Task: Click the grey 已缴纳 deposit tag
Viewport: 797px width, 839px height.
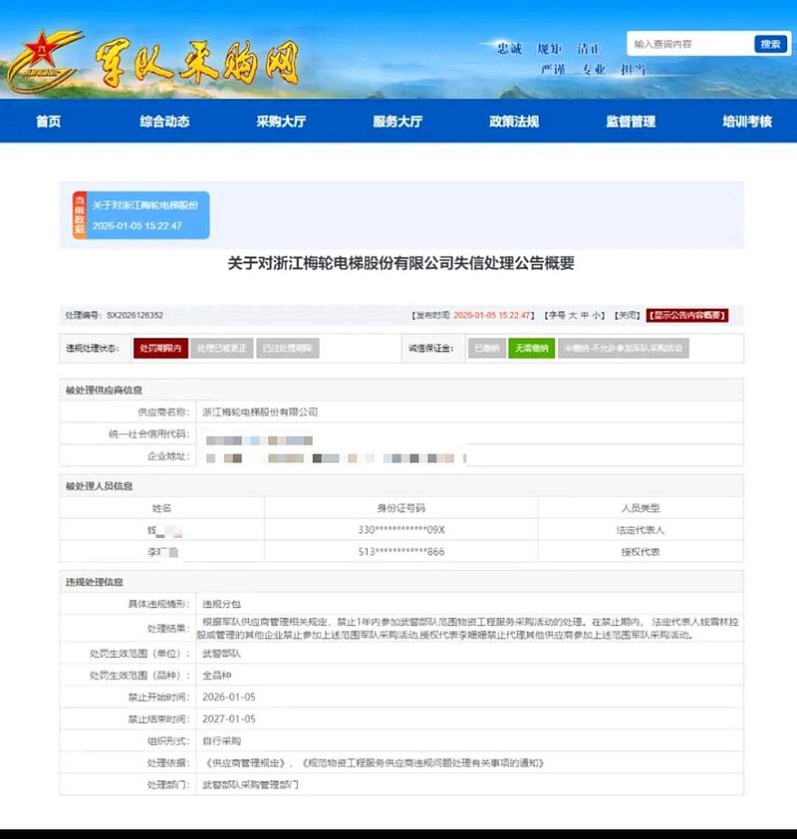Action: pyautogui.click(x=487, y=349)
